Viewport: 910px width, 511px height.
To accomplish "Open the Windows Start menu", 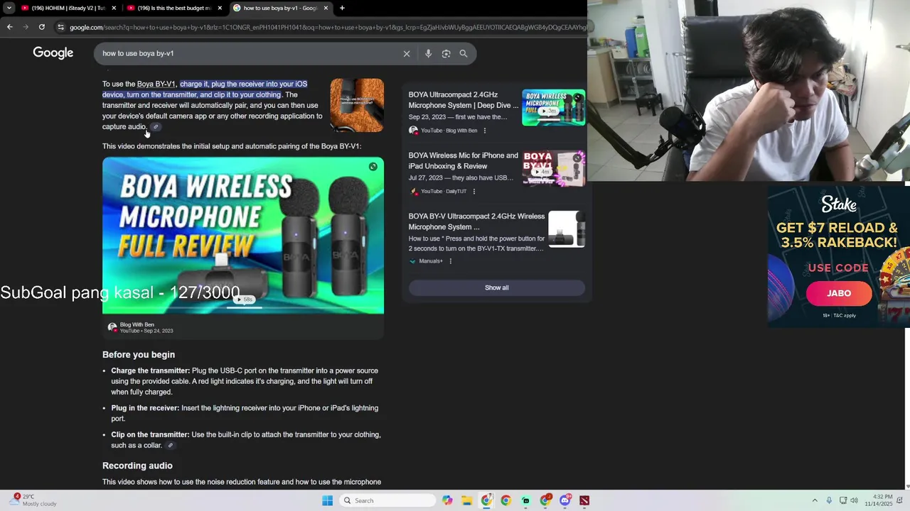I will coord(327,500).
